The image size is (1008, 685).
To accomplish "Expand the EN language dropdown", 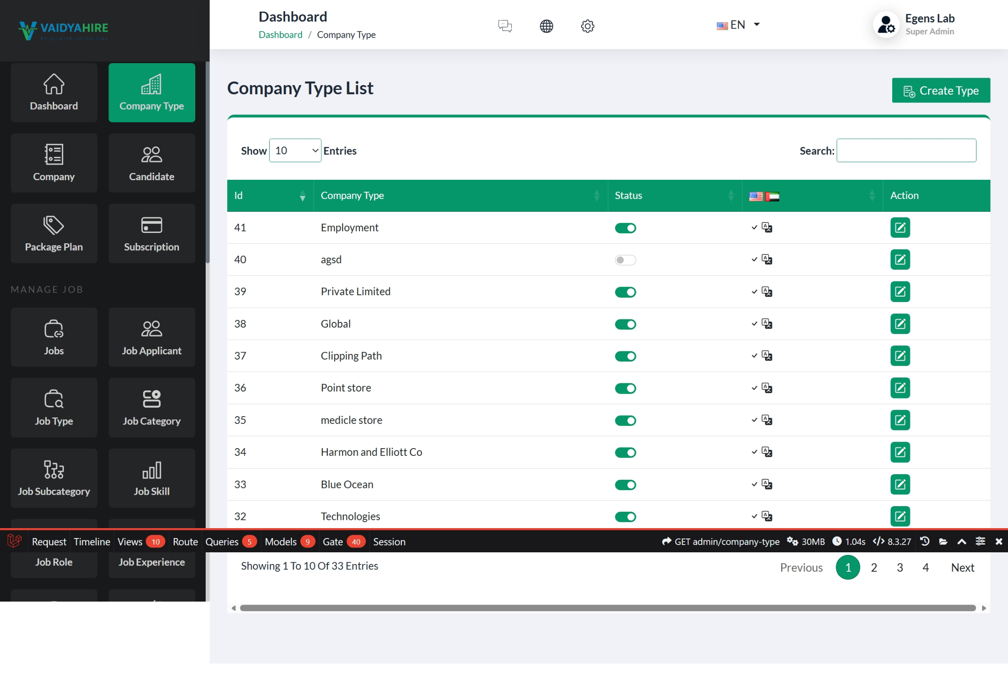I will tap(738, 25).
